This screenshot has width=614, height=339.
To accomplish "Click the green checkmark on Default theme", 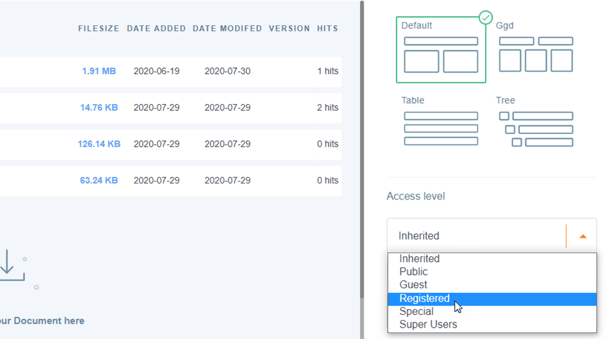I will coord(486,17).
